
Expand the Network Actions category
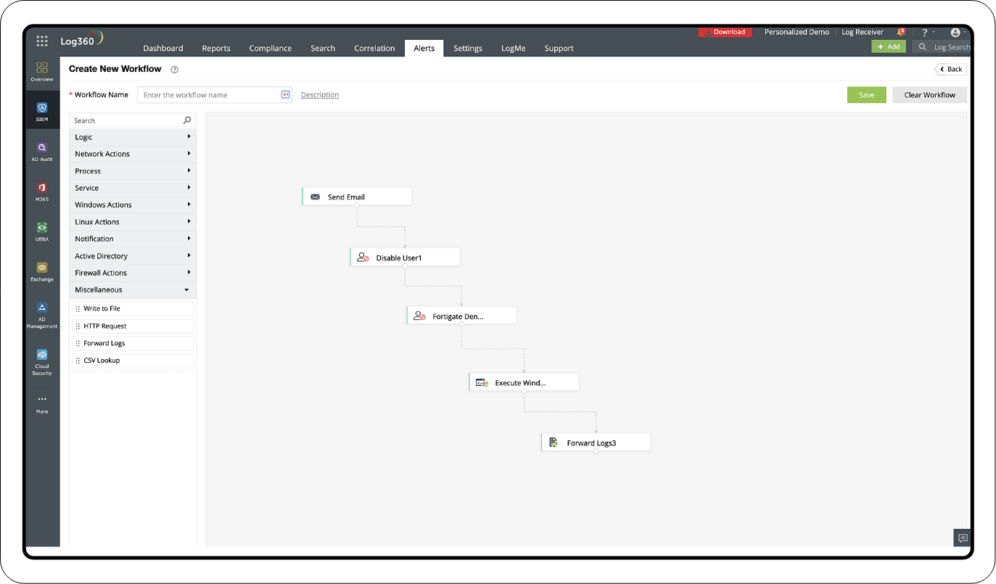point(133,154)
